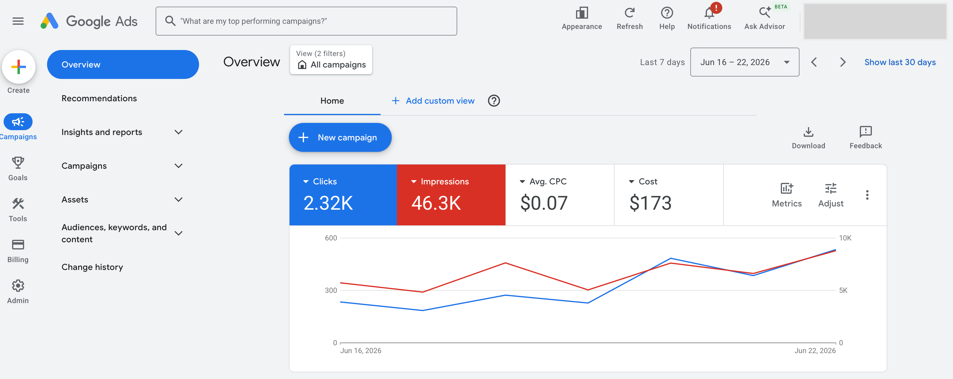Click help icon beside Add custom view
Screen dimensions: 953x379
493,101
